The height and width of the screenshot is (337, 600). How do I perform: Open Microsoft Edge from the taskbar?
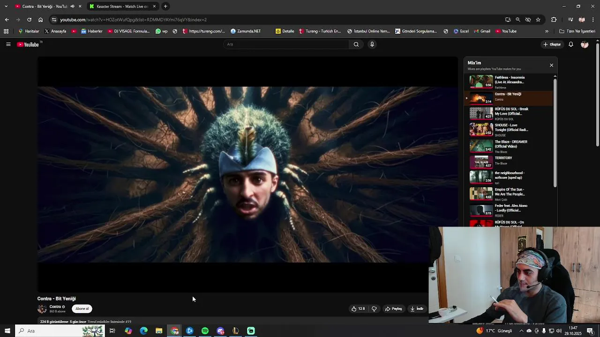click(143, 331)
